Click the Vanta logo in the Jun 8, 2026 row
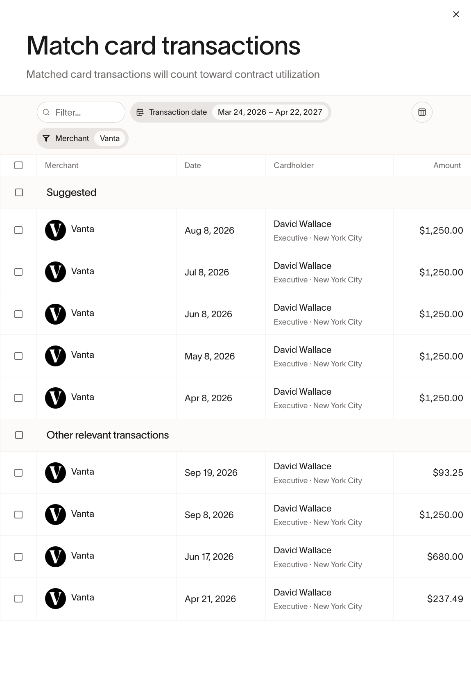 tap(55, 314)
